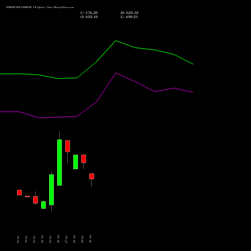Select the 30 Oct date label

point(90,239)
